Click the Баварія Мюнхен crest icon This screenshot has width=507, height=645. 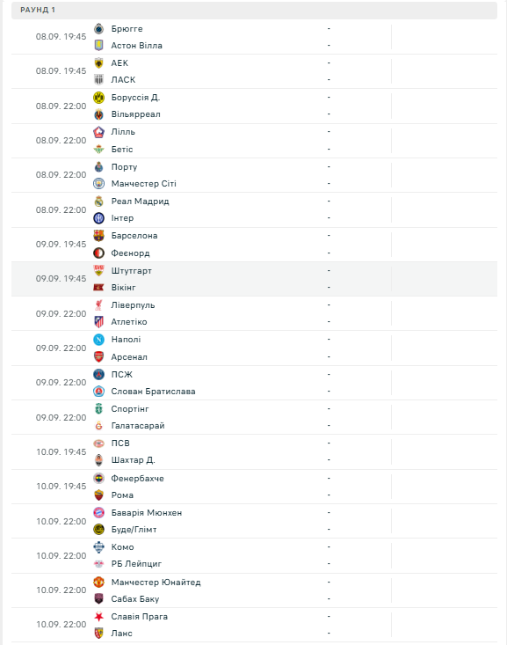point(98,512)
